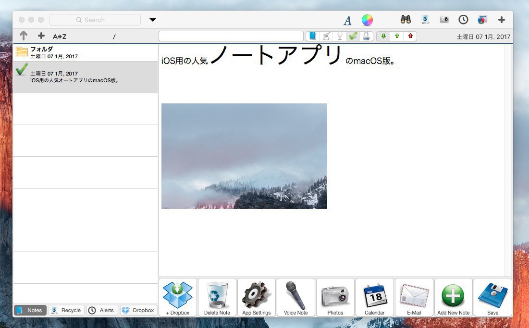529x328 pixels.
Task: Click the plus icon at top right
Action: pyautogui.click(x=501, y=20)
